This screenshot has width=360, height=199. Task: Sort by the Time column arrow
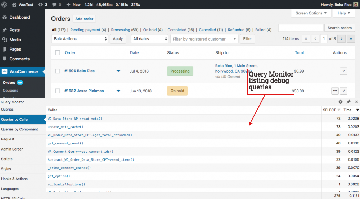click(x=357, y=110)
